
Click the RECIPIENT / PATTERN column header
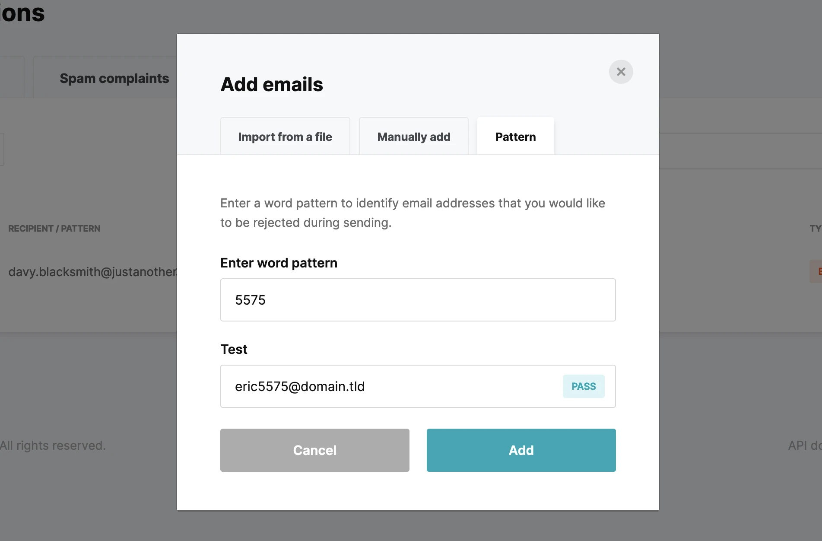pyautogui.click(x=54, y=229)
